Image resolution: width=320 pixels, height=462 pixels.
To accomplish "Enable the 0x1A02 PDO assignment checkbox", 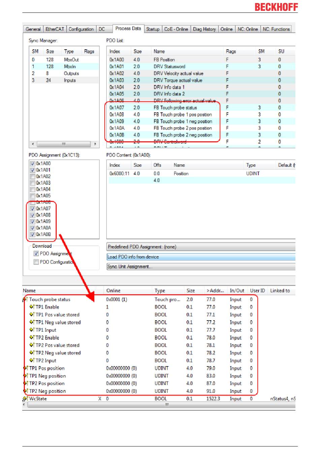I will (x=33, y=176).
